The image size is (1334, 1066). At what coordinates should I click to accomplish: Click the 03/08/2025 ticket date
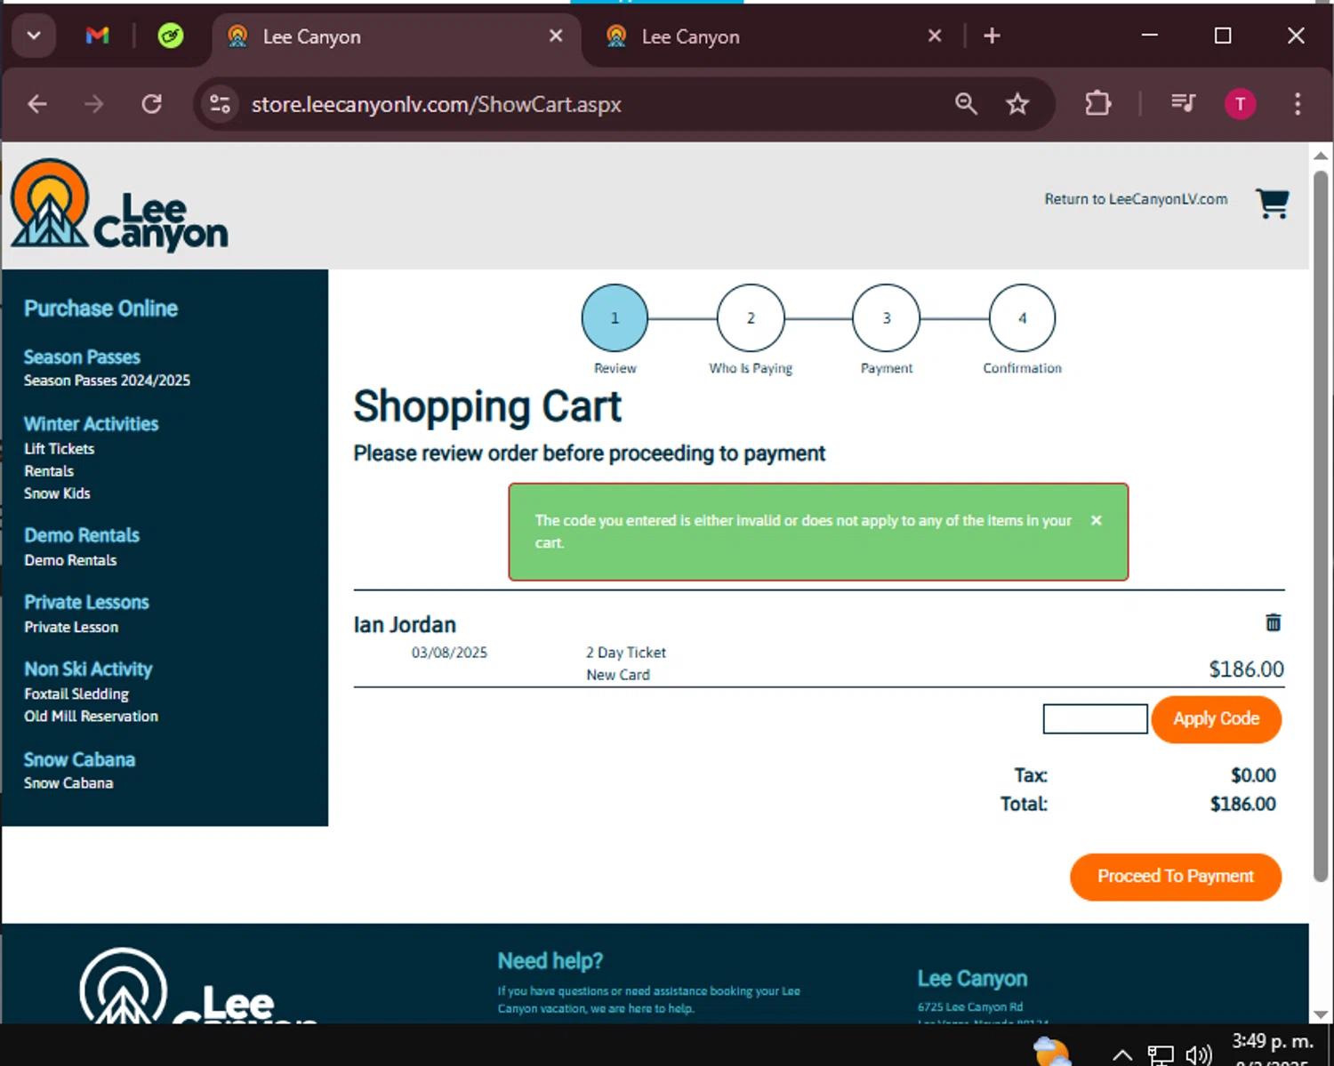449,653
